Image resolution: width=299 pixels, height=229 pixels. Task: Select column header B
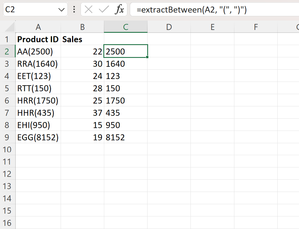tap(82, 27)
